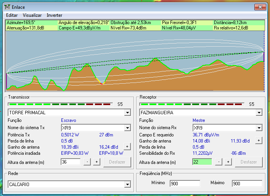
Task: Click the Nível Rx=-73,4dBm readout
Action: coord(129,28)
